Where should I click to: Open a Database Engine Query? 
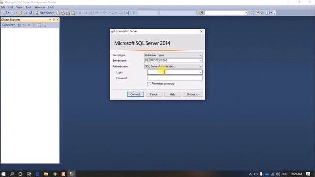click(58, 13)
